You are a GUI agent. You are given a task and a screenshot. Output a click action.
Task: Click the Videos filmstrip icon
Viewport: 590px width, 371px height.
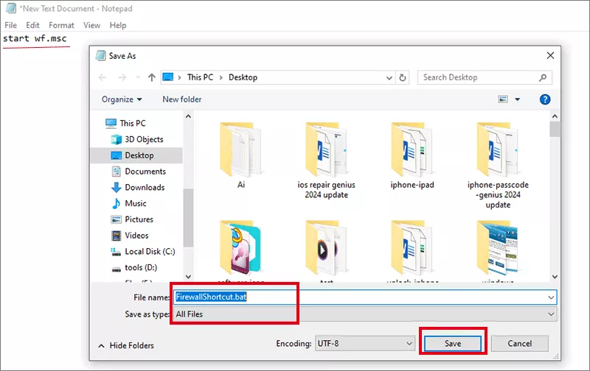117,236
